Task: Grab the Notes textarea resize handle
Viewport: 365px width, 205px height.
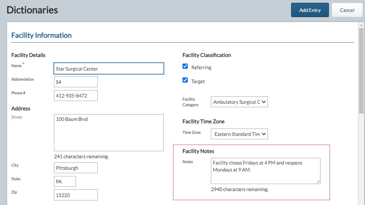Action: coord(318,182)
